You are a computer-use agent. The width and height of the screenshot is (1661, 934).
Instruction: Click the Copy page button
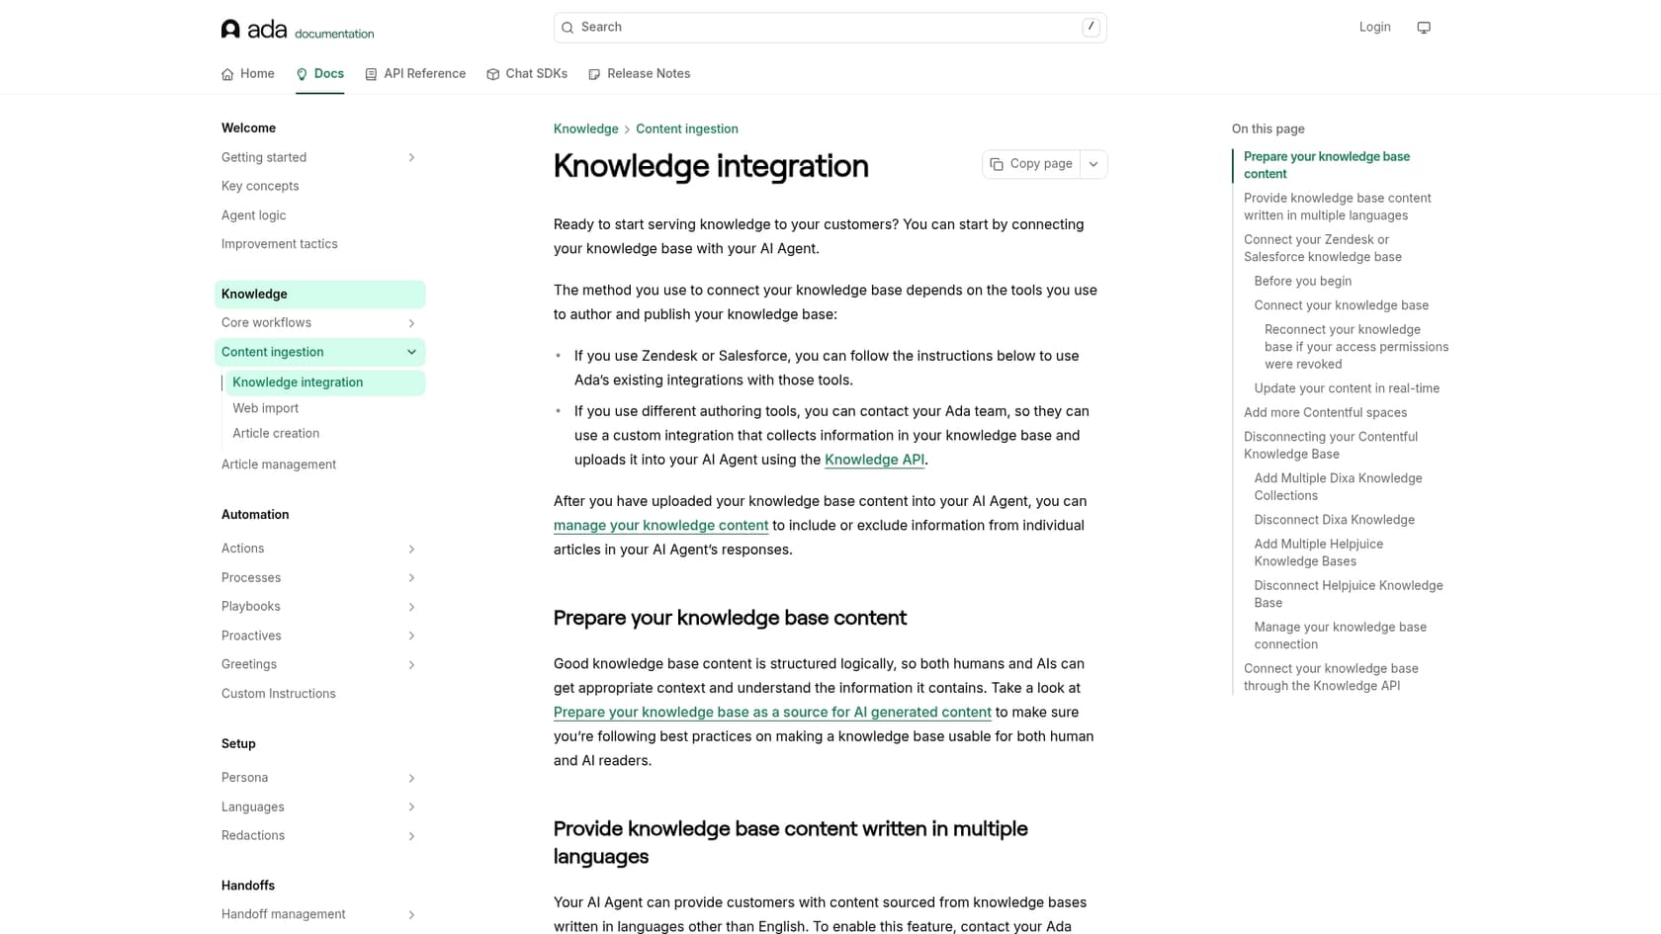[x=1031, y=164]
